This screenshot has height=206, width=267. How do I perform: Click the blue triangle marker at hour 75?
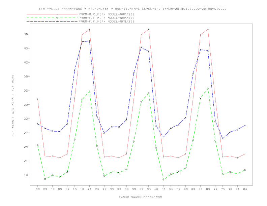click(222, 139)
